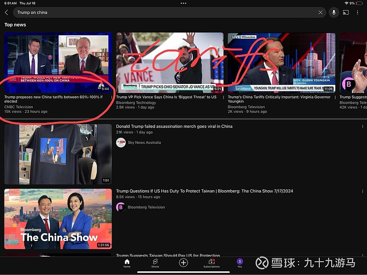Play Bloomberg The China Show thumbnail
The width and height of the screenshot is (367, 275).
click(x=58, y=219)
